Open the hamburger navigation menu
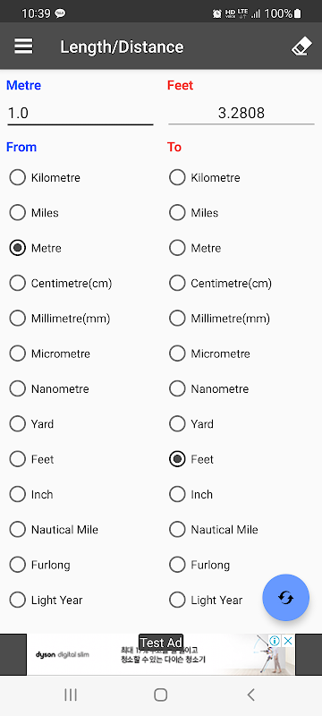Image resolution: width=322 pixels, height=716 pixels. [x=24, y=47]
